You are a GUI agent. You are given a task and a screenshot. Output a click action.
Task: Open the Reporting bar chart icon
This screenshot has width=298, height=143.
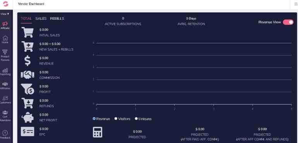[5, 72]
